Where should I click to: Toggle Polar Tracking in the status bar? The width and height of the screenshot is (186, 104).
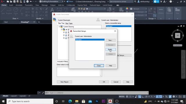pyautogui.click(x=146, y=96)
